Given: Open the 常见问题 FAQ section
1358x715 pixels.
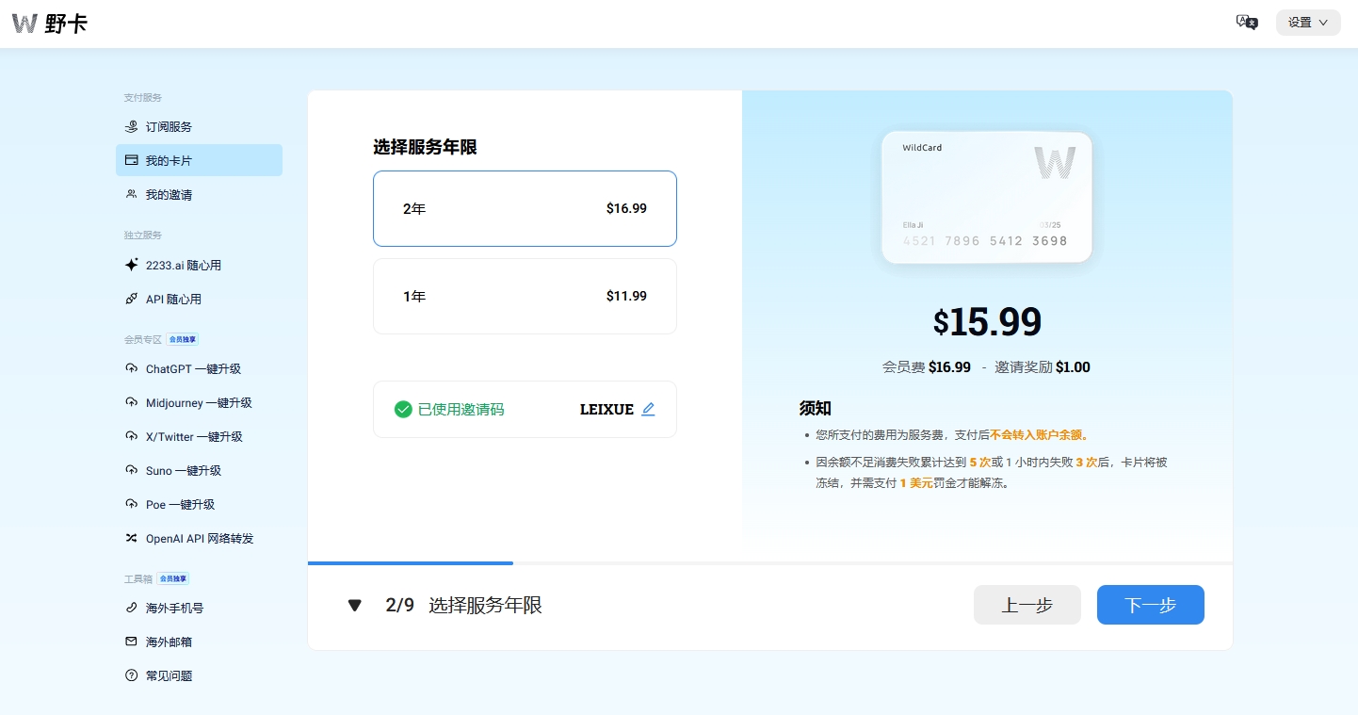Looking at the screenshot, I should [x=170, y=675].
